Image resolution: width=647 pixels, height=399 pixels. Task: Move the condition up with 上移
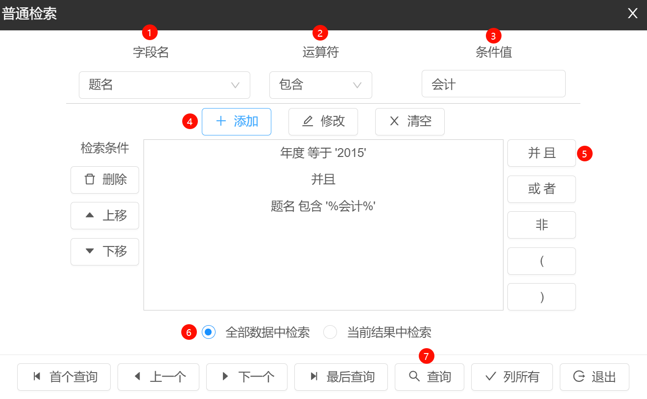click(x=105, y=215)
